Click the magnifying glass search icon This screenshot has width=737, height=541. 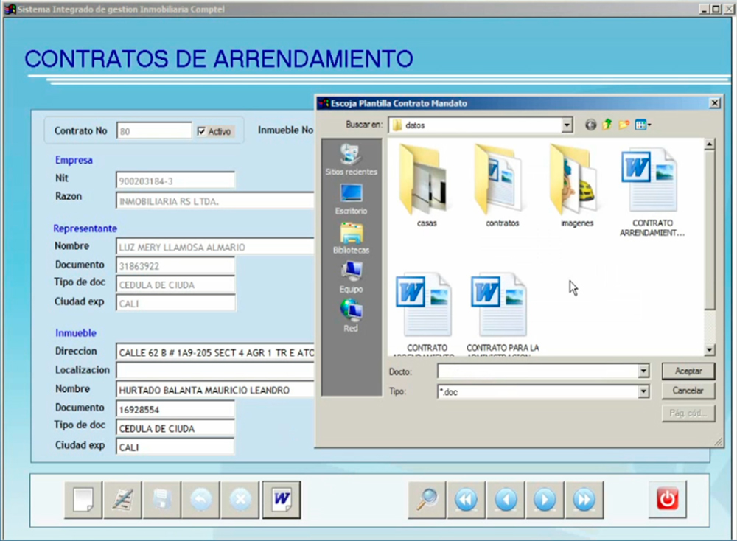click(427, 500)
